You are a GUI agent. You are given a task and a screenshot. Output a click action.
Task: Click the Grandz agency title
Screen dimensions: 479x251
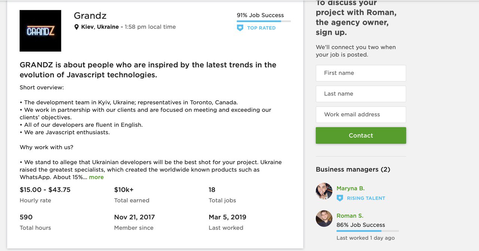click(x=90, y=16)
